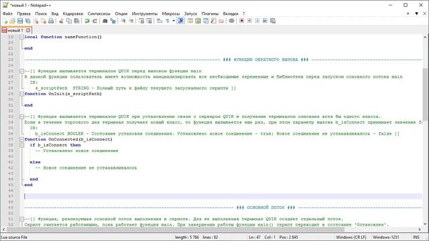
Task: Click the plus button in the menu bar
Action: pyautogui.click(x=408, y=13)
